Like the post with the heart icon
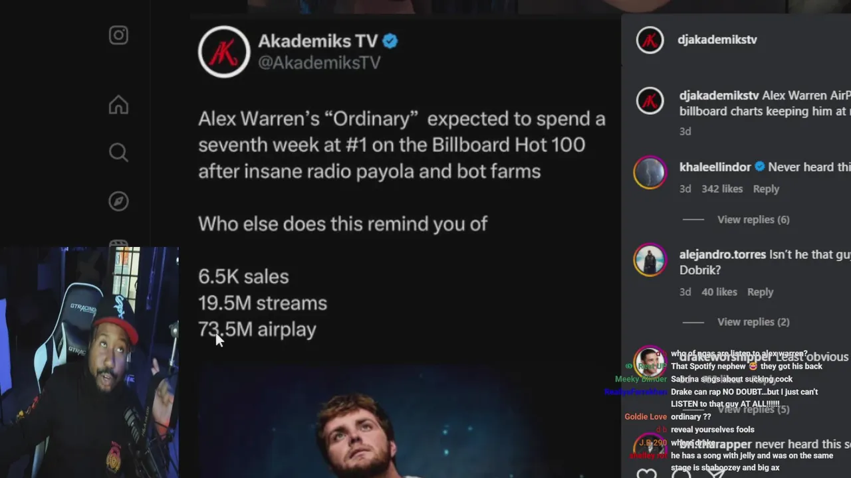851x478 pixels. (646, 474)
